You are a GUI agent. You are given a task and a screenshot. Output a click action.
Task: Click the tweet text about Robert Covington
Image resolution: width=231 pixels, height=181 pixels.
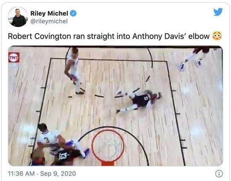tap(109, 36)
